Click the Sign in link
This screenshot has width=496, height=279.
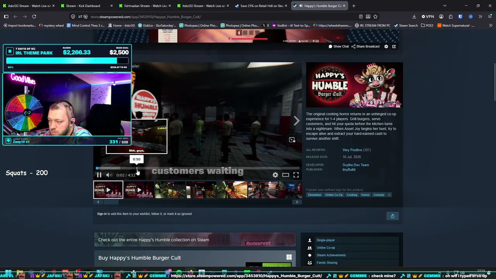pyautogui.click(x=102, y=214)
